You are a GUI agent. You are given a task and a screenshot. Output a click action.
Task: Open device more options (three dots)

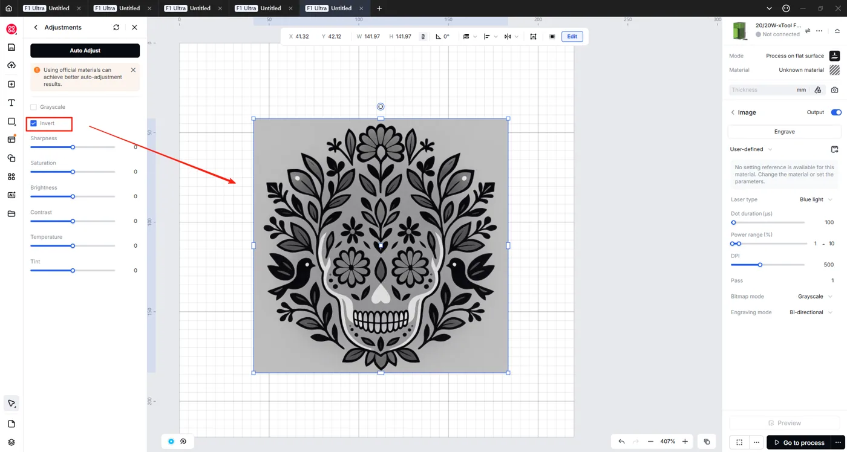[819, 30]
